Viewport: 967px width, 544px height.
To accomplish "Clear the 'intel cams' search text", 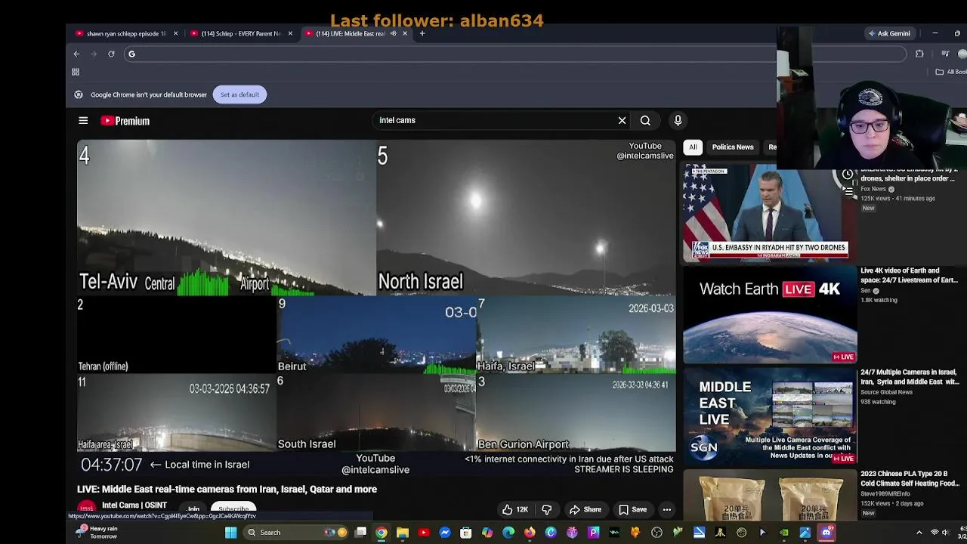I will [x=622, y=121].
